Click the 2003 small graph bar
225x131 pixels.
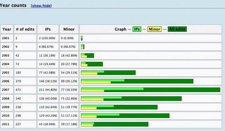(88, 55)
